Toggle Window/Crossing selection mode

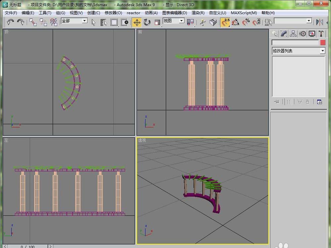(124, 22)
